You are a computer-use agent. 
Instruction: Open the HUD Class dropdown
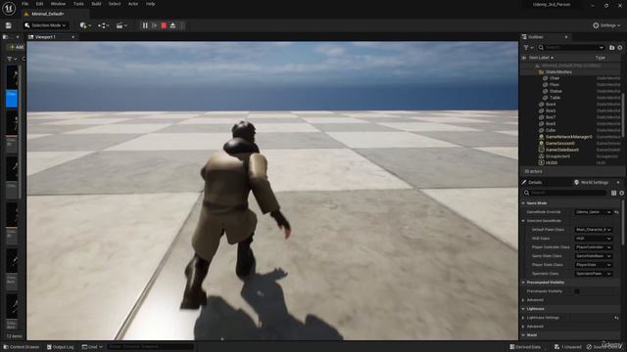tap(593, 239)
